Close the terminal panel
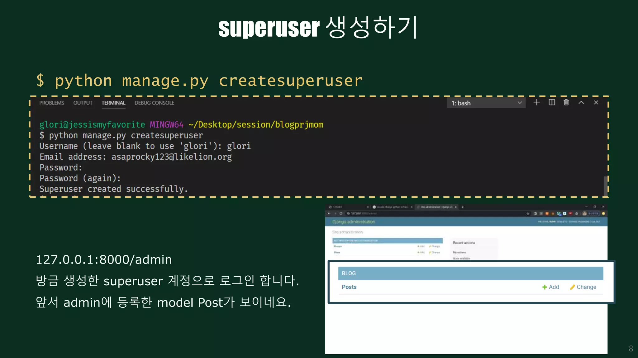 point(596,102)
